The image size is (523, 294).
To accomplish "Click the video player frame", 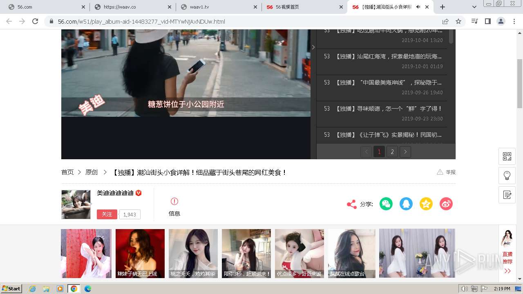I will pos(186,94).
